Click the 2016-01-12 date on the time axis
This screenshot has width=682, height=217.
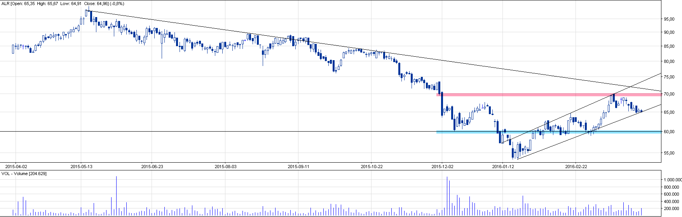click(x=503, y=167)
